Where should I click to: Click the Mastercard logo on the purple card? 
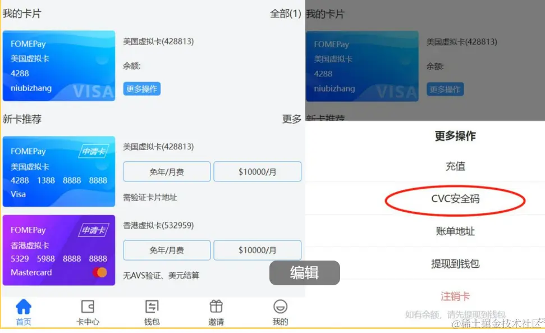pos(100,272)
